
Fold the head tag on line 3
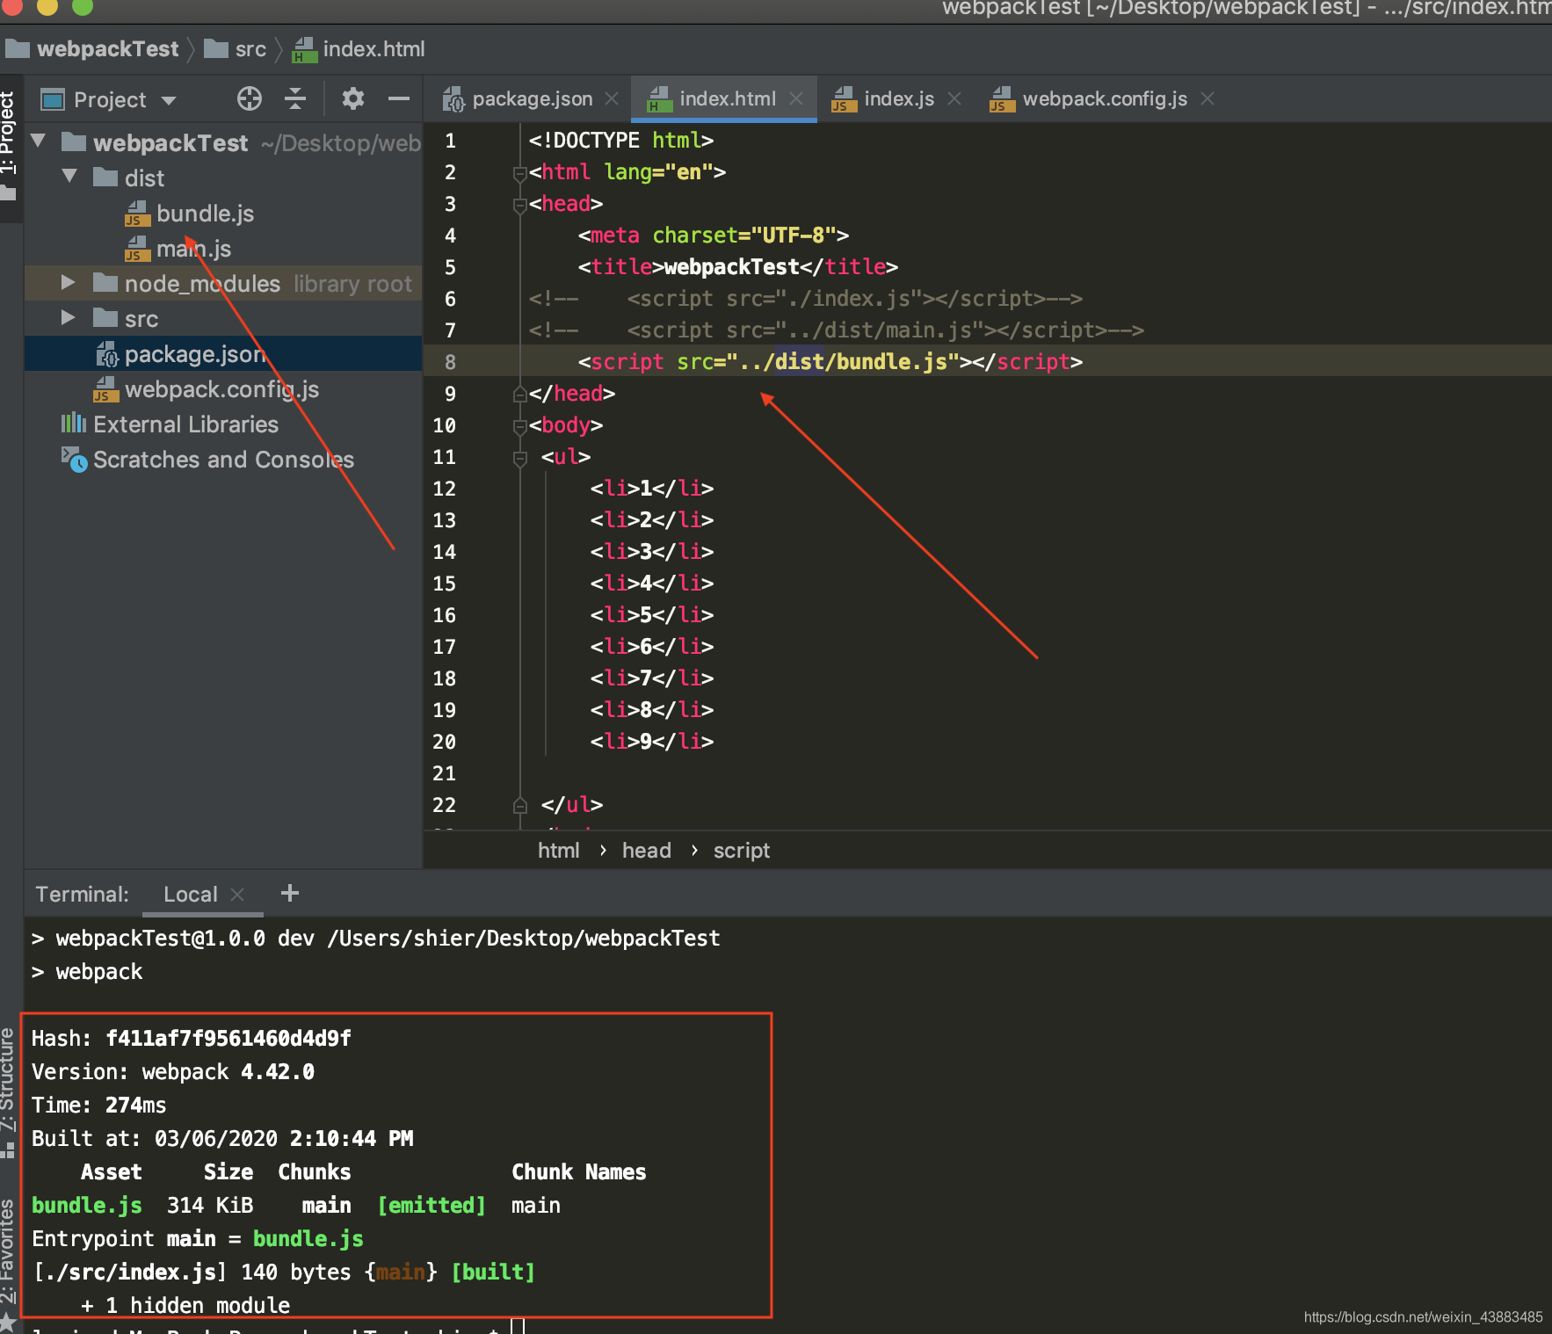click(x=519, y=205)
